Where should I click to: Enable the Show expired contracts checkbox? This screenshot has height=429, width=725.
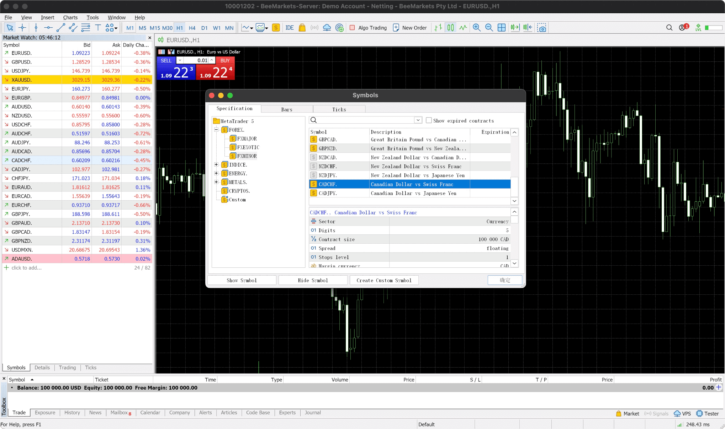pyautogui.click(x=429, y=120)
